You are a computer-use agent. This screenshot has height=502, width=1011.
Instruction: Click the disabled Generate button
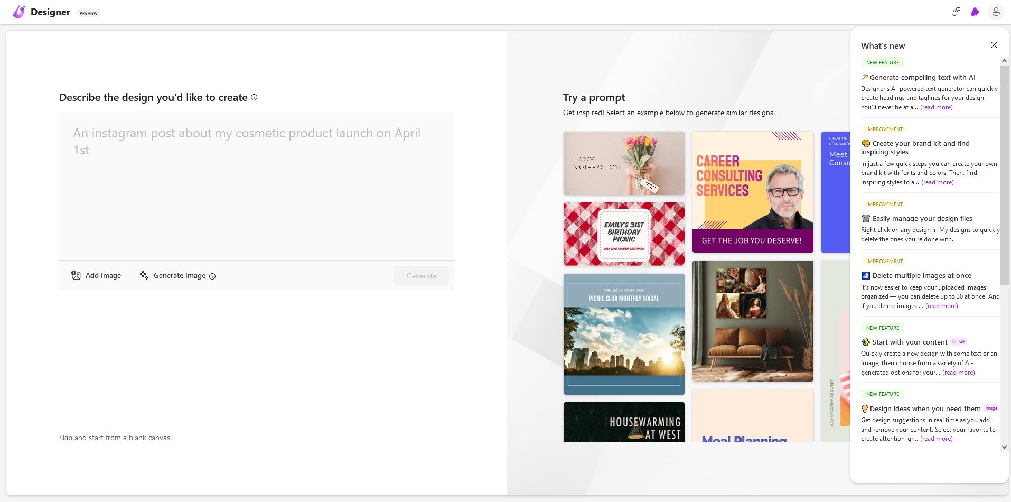click(x=422, y=276)
